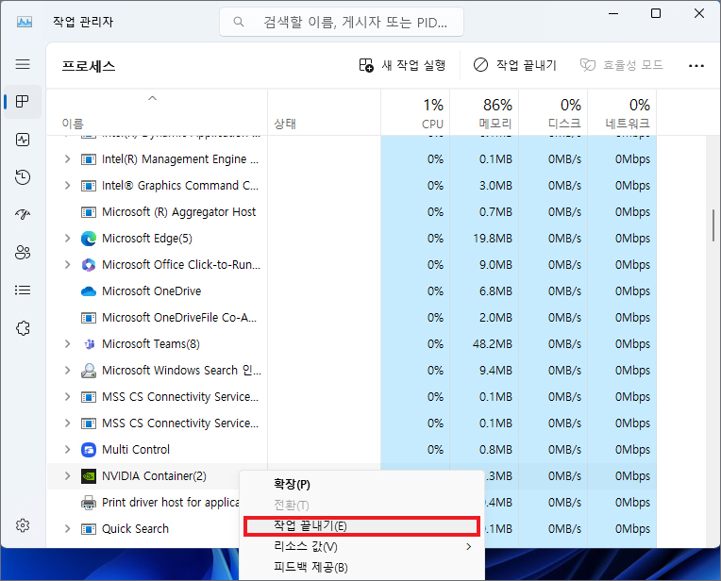Click the Microsoft OneDriveFile Co-A icon
The image size is (721, 581).
[89, 318]
